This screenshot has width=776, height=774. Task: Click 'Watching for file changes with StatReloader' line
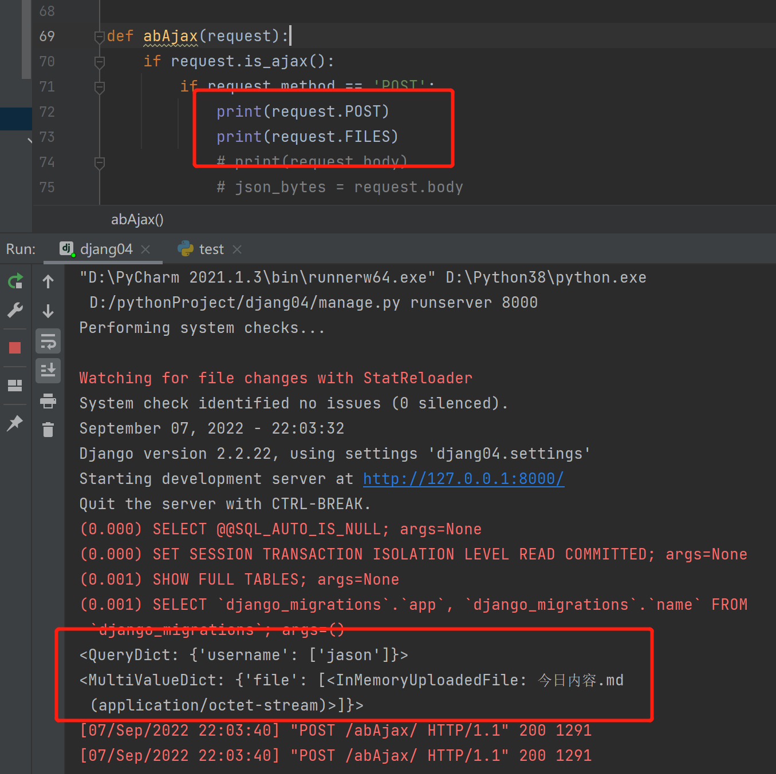pyautogui.click(x=276, y=378)
